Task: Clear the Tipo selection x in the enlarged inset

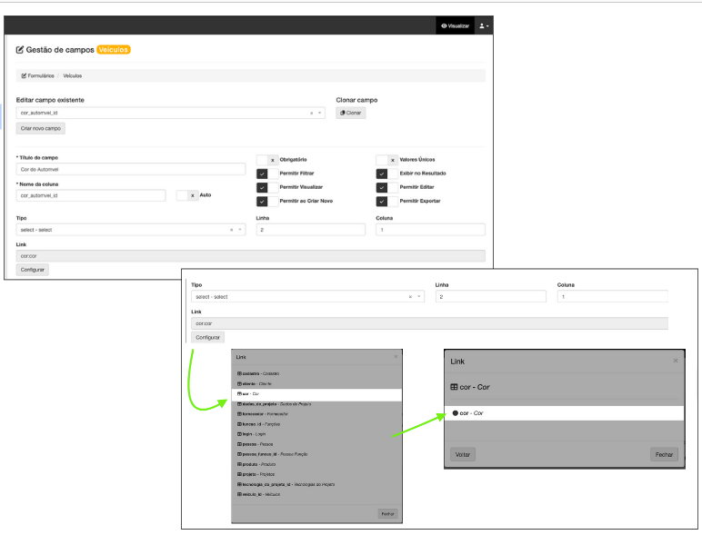Action: 410,297
